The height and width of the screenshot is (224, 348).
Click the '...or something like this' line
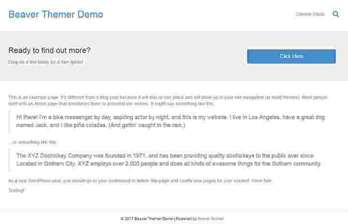(x=33, y=142)
